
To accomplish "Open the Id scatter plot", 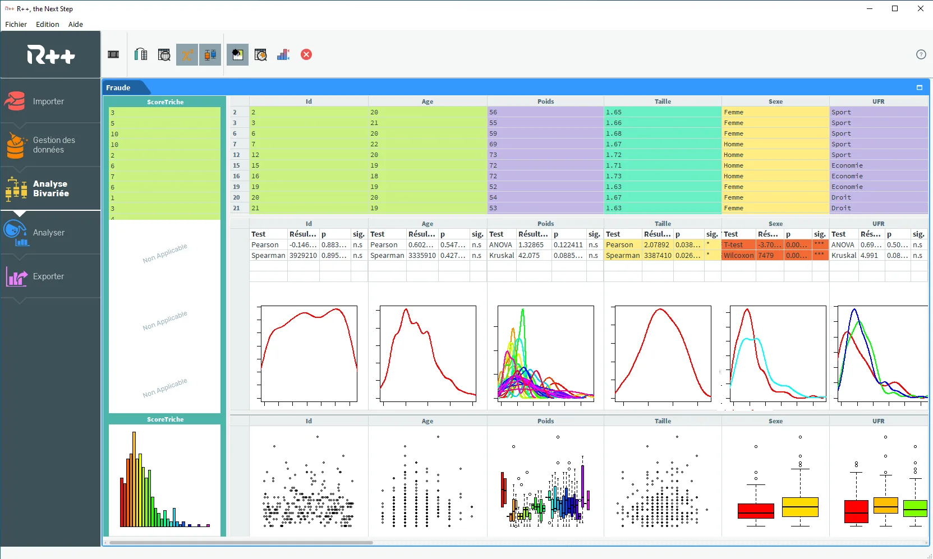I will (309, 481).
